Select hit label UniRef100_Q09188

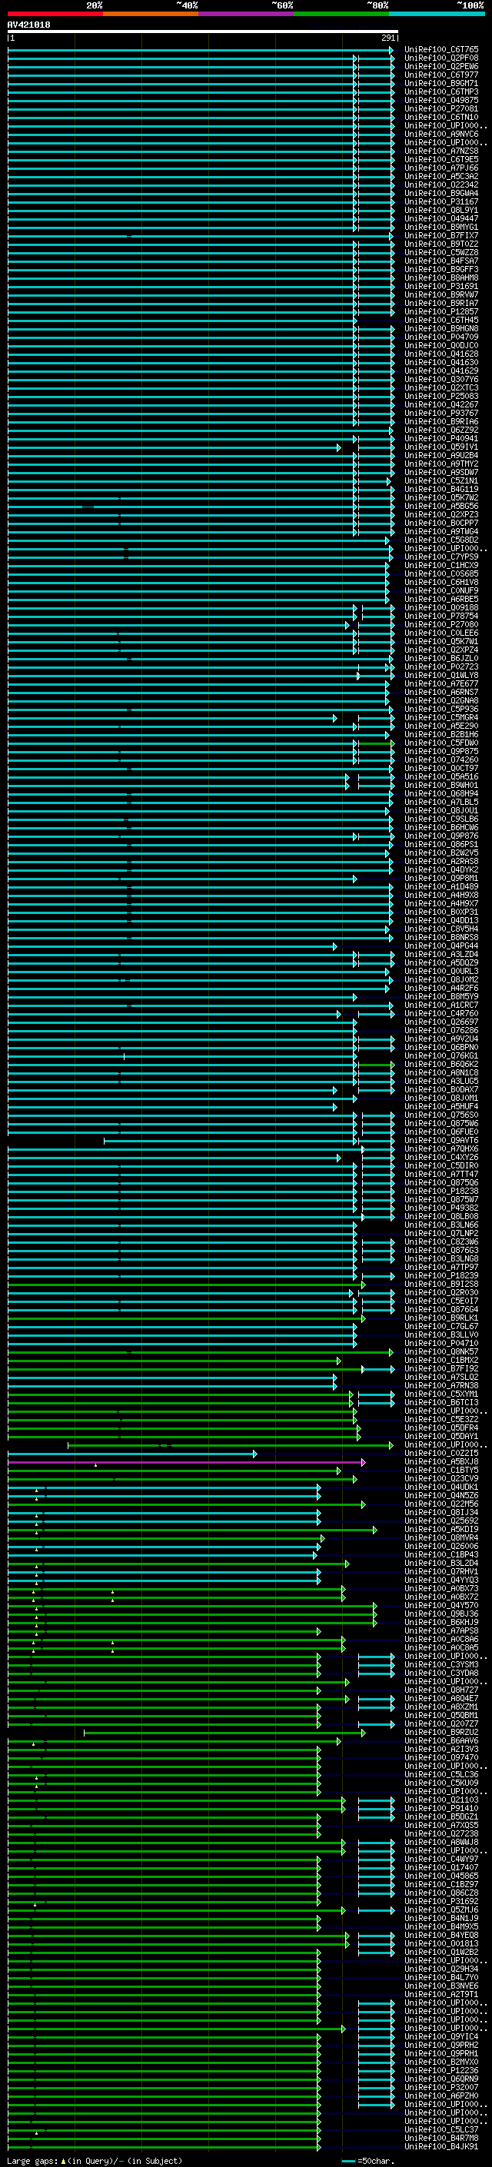coord(441,607)
